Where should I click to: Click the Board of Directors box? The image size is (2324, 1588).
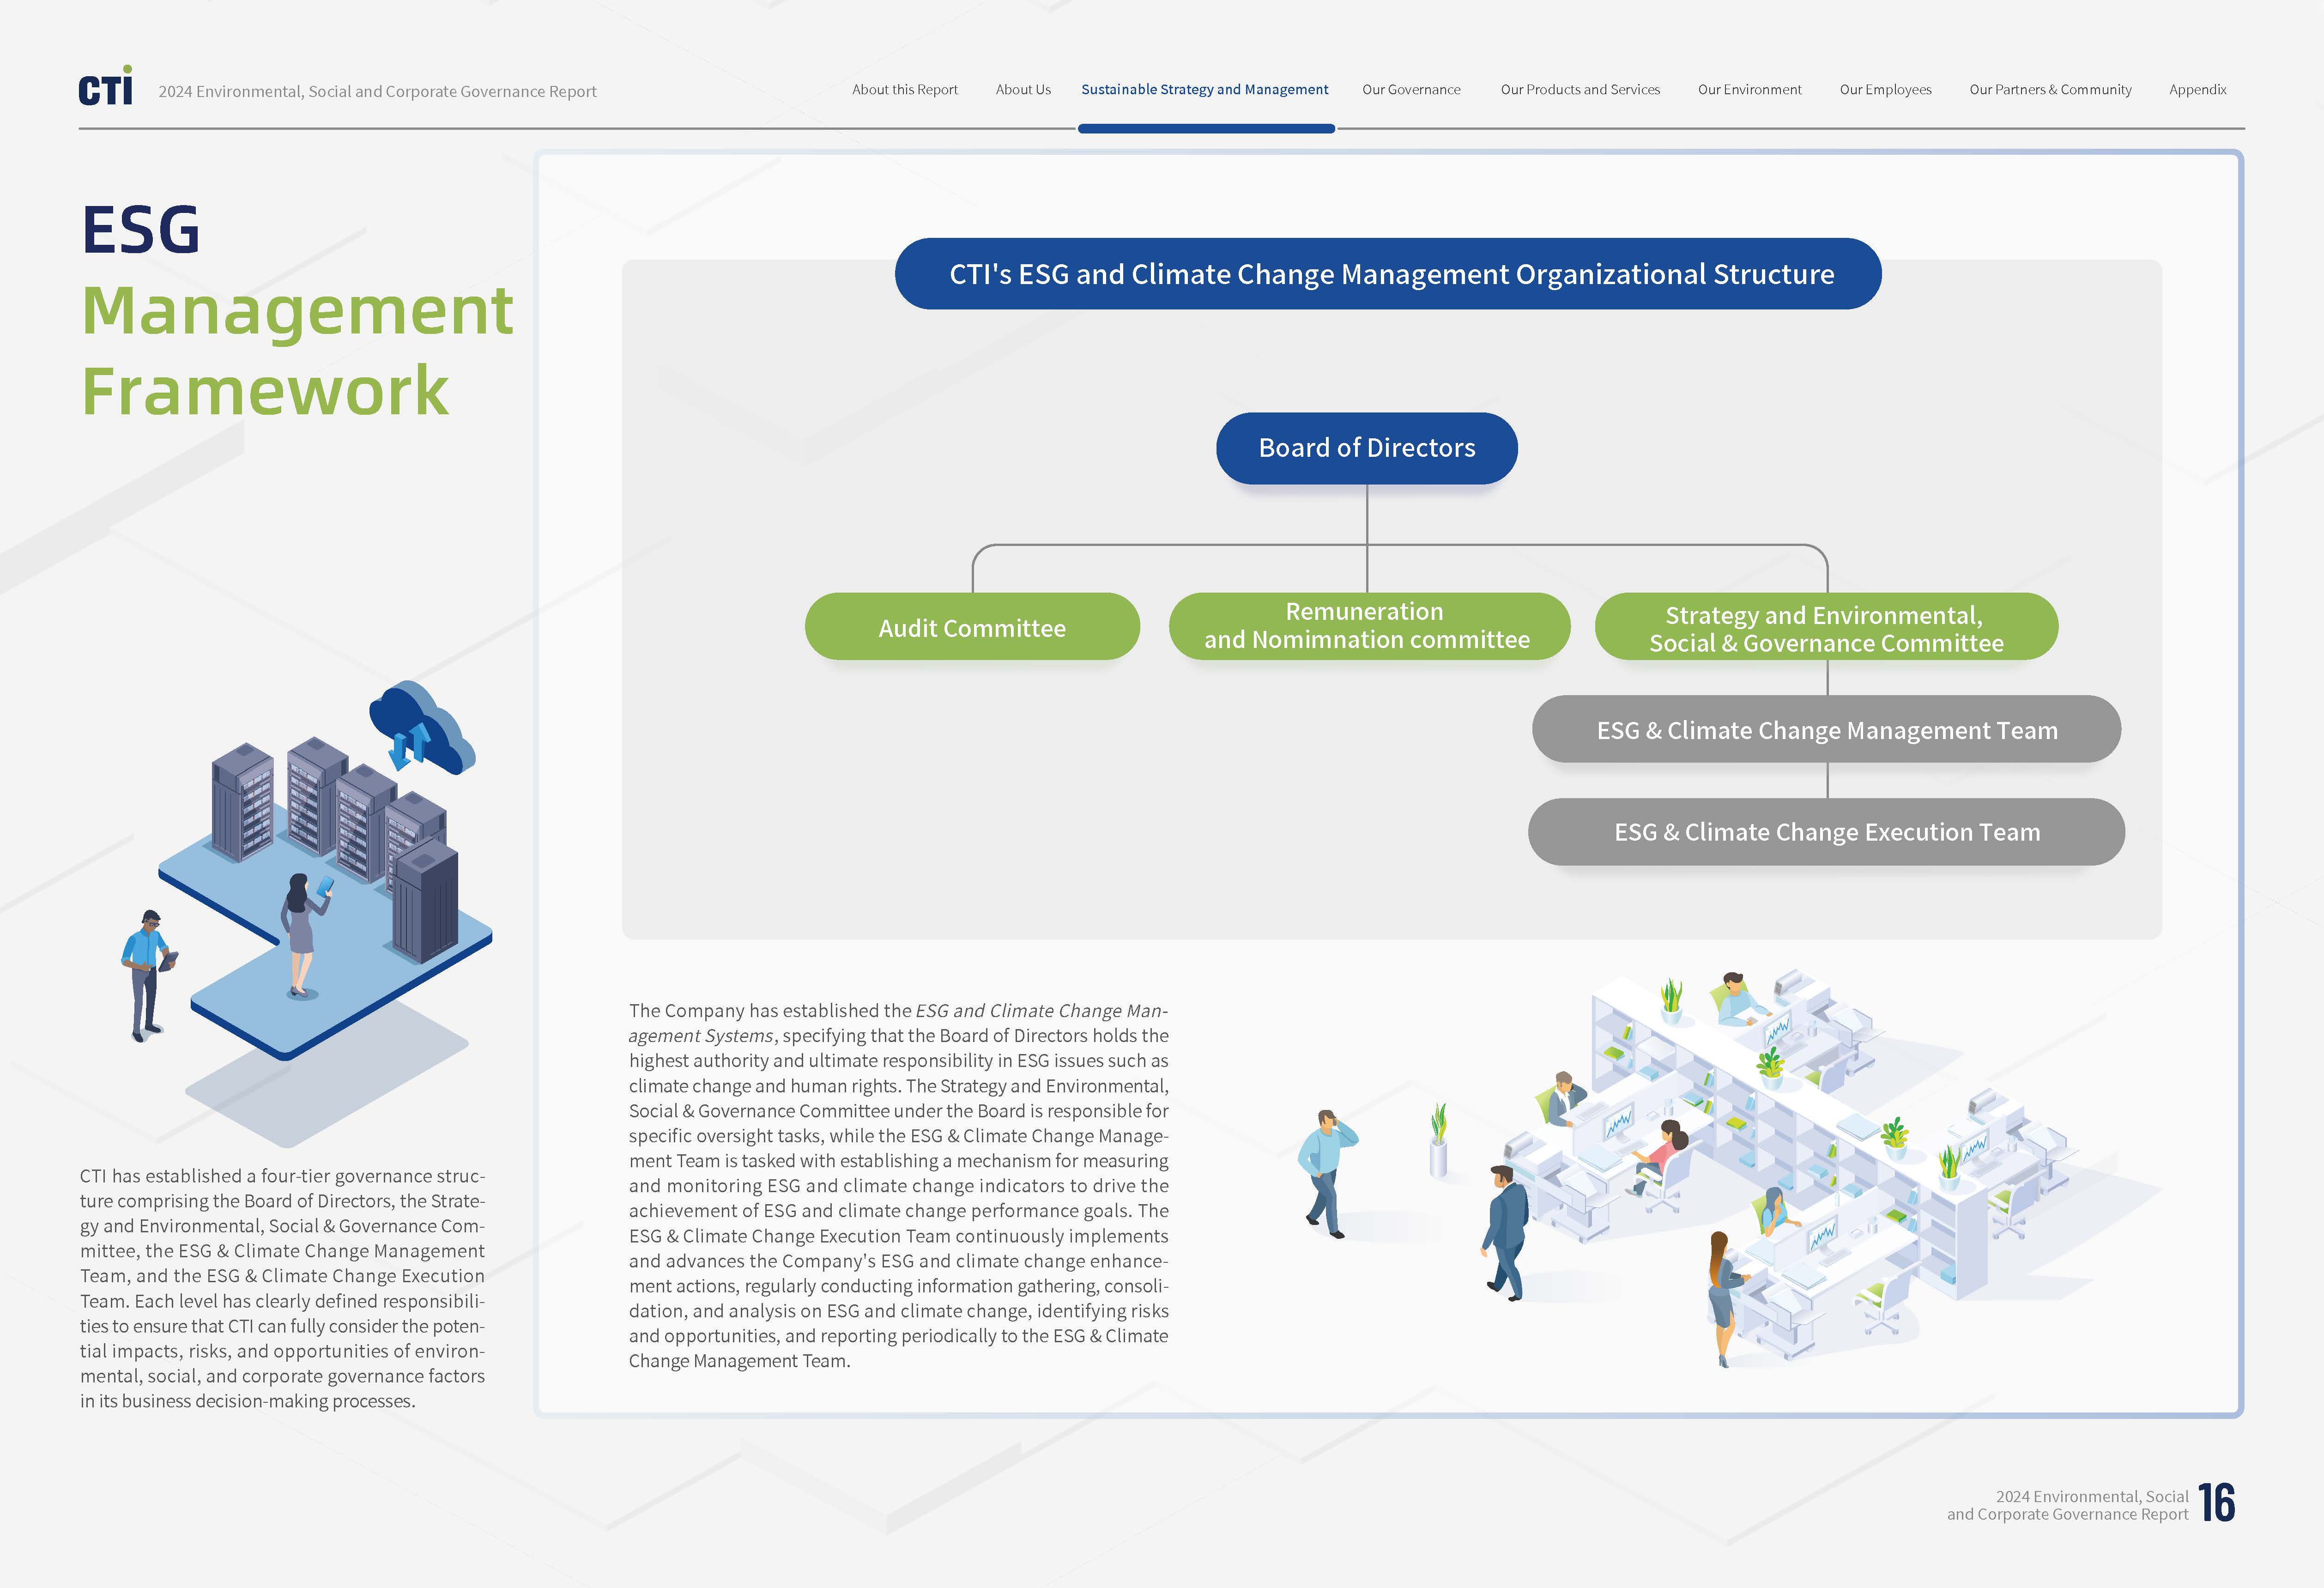[x=1366, y=448]
